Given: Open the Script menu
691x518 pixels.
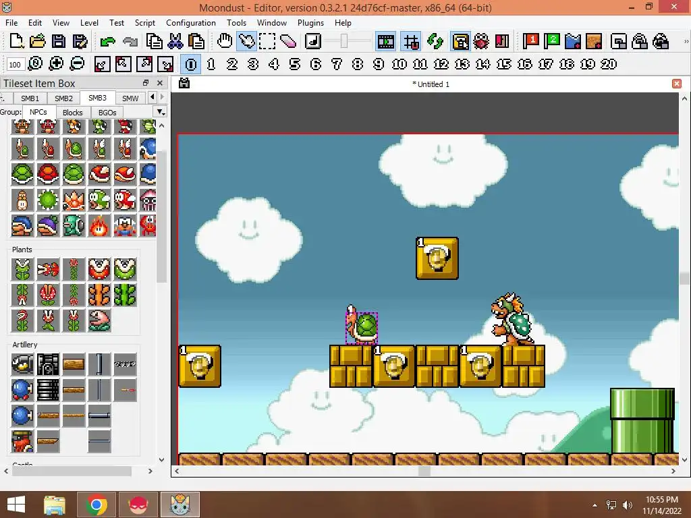Looking at the screenshot, I should tap(144, 22).
